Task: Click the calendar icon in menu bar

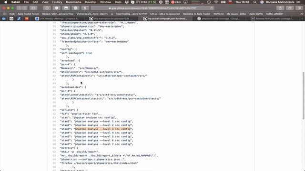Action: click(167, 2)
